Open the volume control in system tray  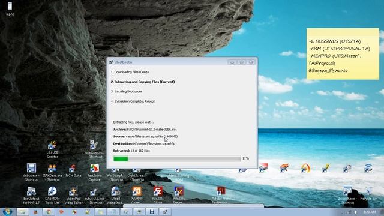355,212
